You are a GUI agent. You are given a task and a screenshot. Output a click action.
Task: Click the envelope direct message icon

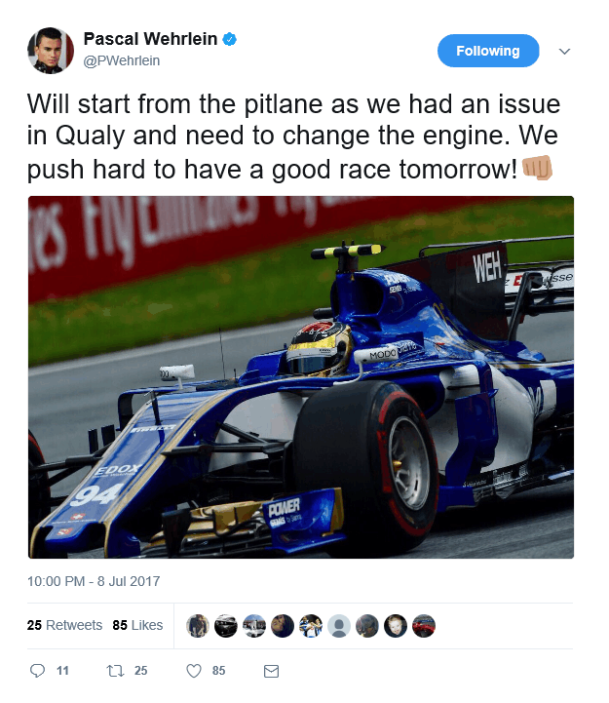pos(271,671)
